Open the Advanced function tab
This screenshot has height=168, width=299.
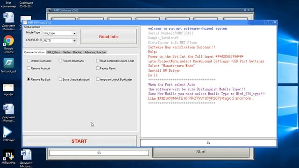(95, 52)
